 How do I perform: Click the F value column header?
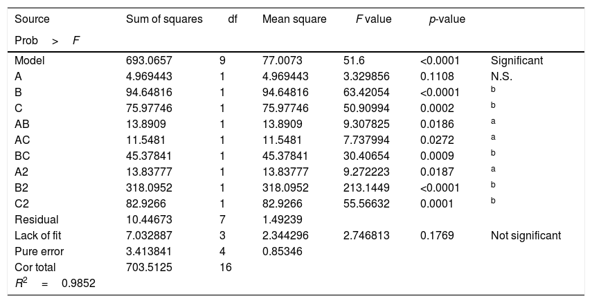(x=374, y=19)
